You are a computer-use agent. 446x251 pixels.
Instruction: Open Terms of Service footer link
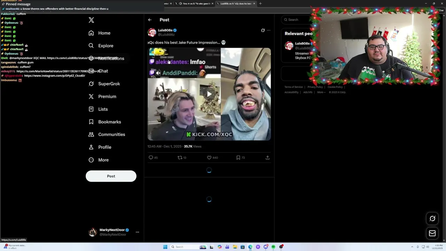pyautogui.click(x=293, y=87)
